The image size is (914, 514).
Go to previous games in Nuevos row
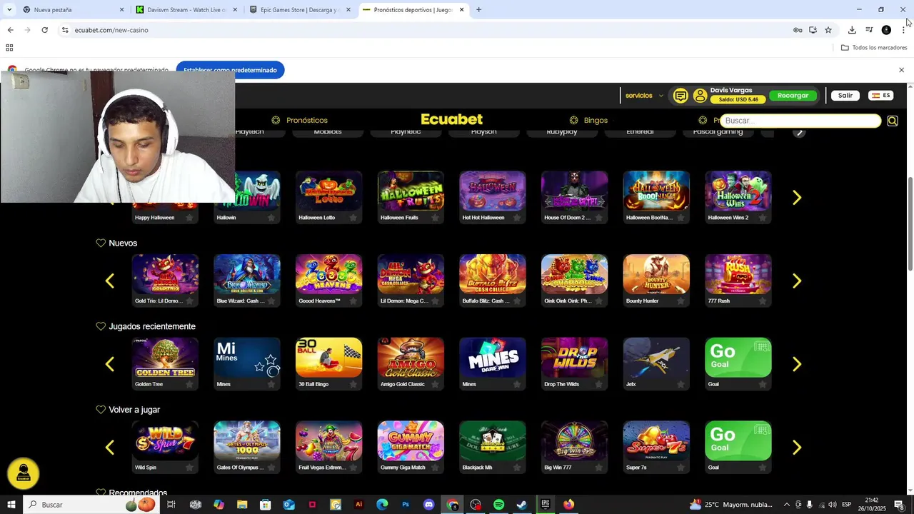click(110, 281)
